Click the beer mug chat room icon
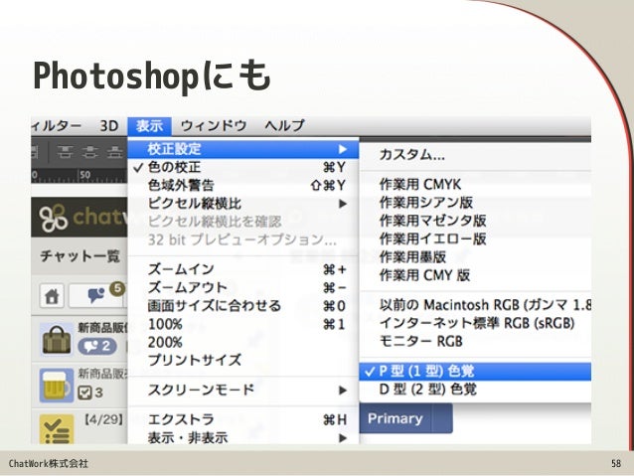Image resolution: width=634 pixels, height=476 pixels. [57, 385]
